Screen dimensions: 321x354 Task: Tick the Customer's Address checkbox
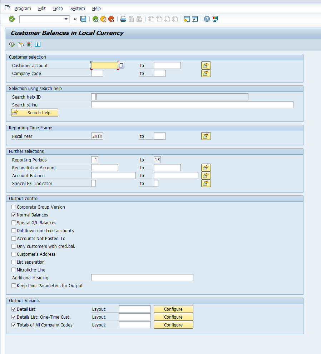14,254
